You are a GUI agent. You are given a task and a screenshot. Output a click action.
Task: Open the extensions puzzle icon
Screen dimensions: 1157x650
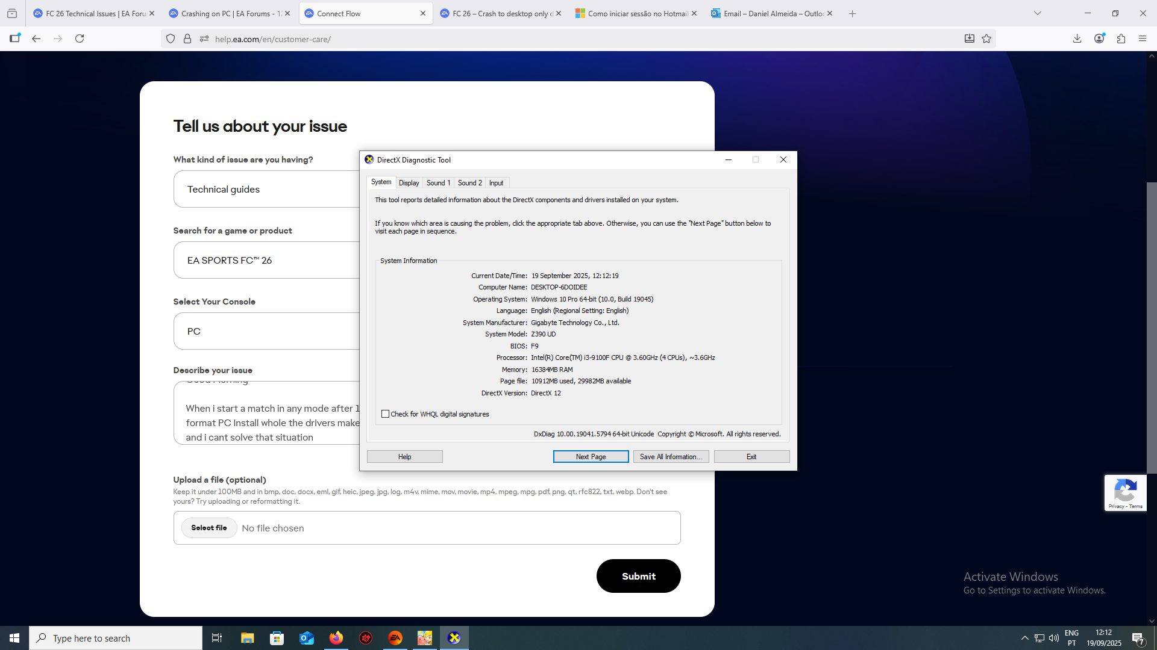click(1121, 39)
